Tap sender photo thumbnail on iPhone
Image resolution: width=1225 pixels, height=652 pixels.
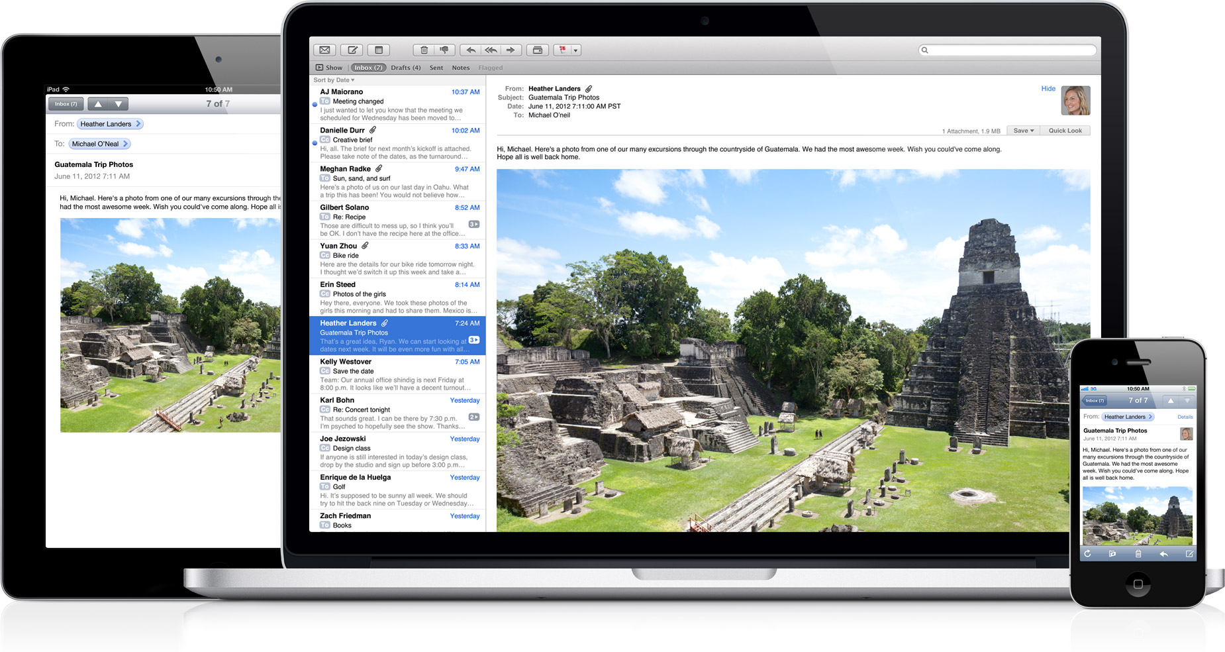click(1187, 434)
